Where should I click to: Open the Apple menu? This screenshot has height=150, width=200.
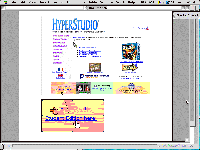[5, 2]
